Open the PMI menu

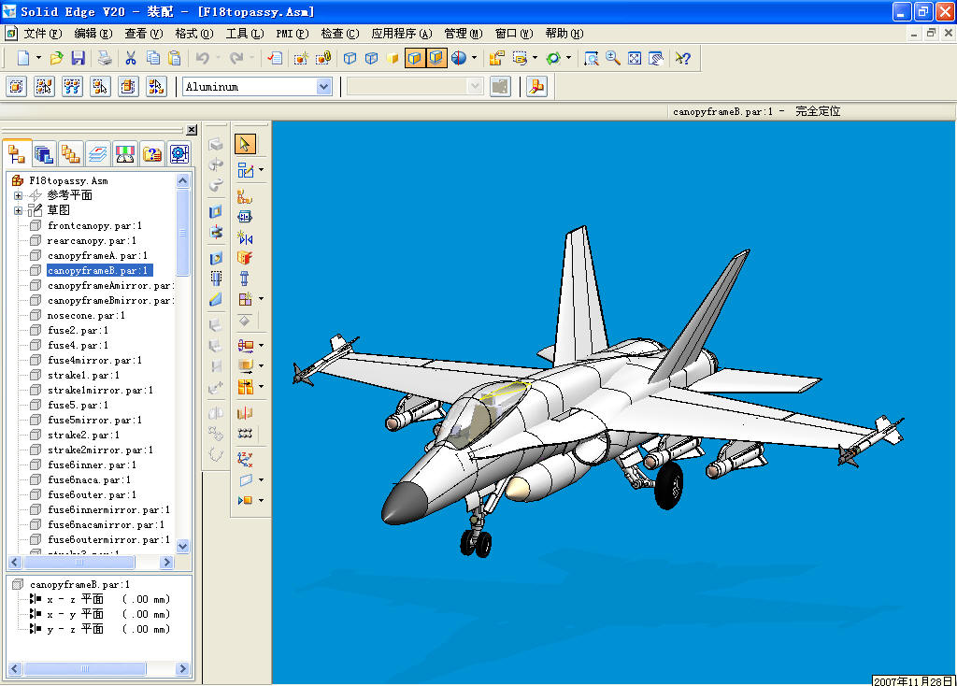tap(293, 34)
